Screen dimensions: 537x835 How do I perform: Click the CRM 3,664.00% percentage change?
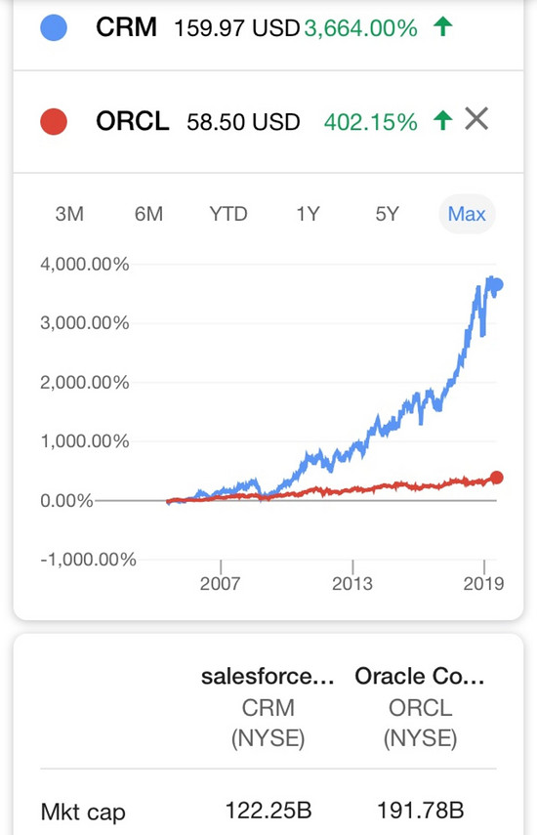tap(361, 28)
